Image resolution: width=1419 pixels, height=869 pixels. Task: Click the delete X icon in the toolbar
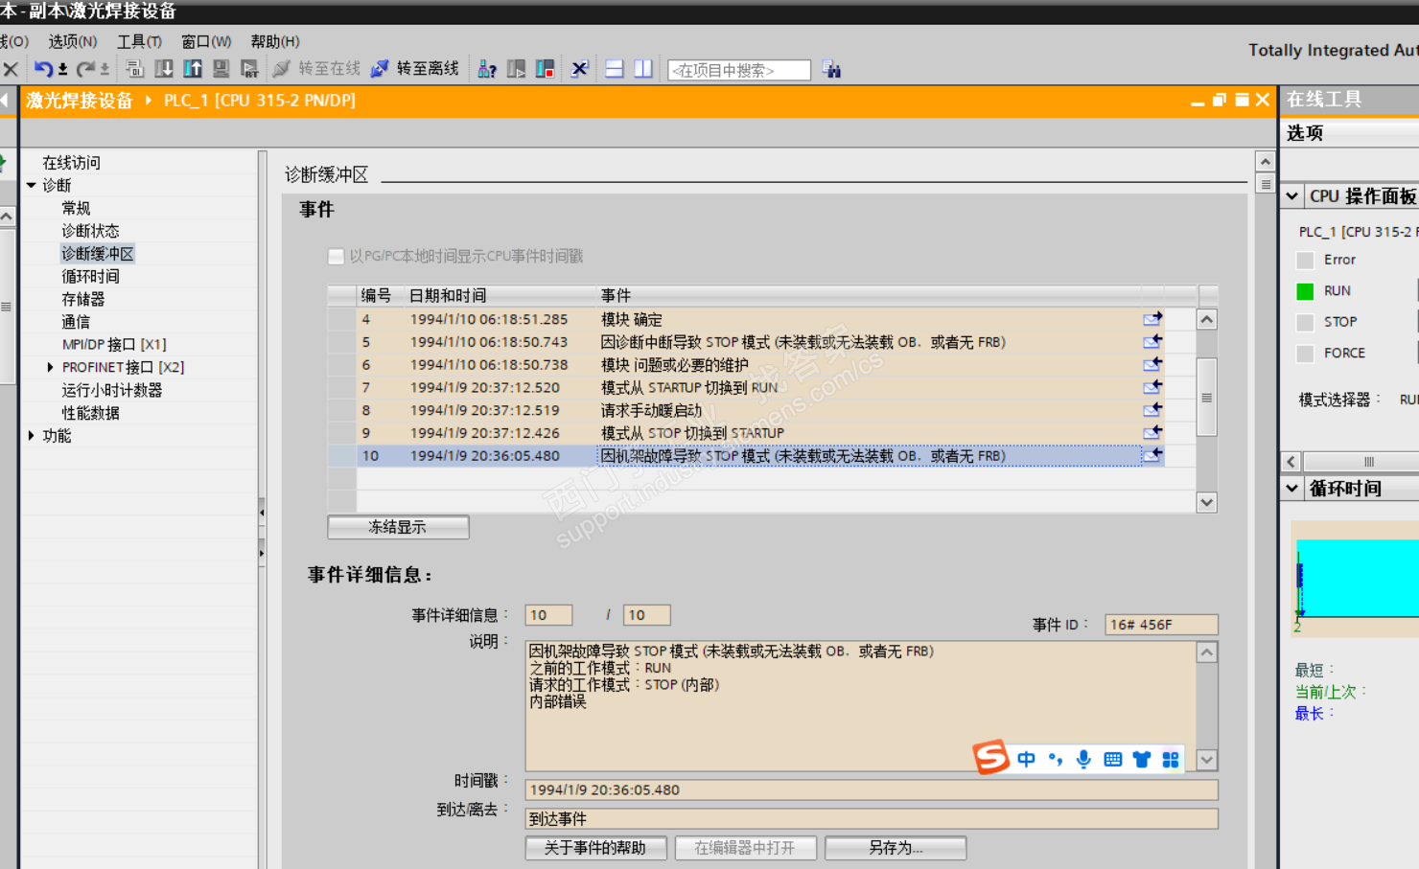coord(11,69)
